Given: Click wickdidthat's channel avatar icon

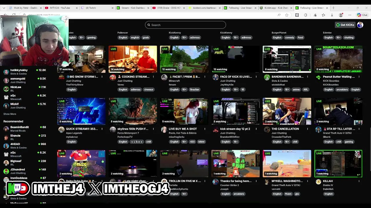Looking at the screenshot, I should click(267, 77).
